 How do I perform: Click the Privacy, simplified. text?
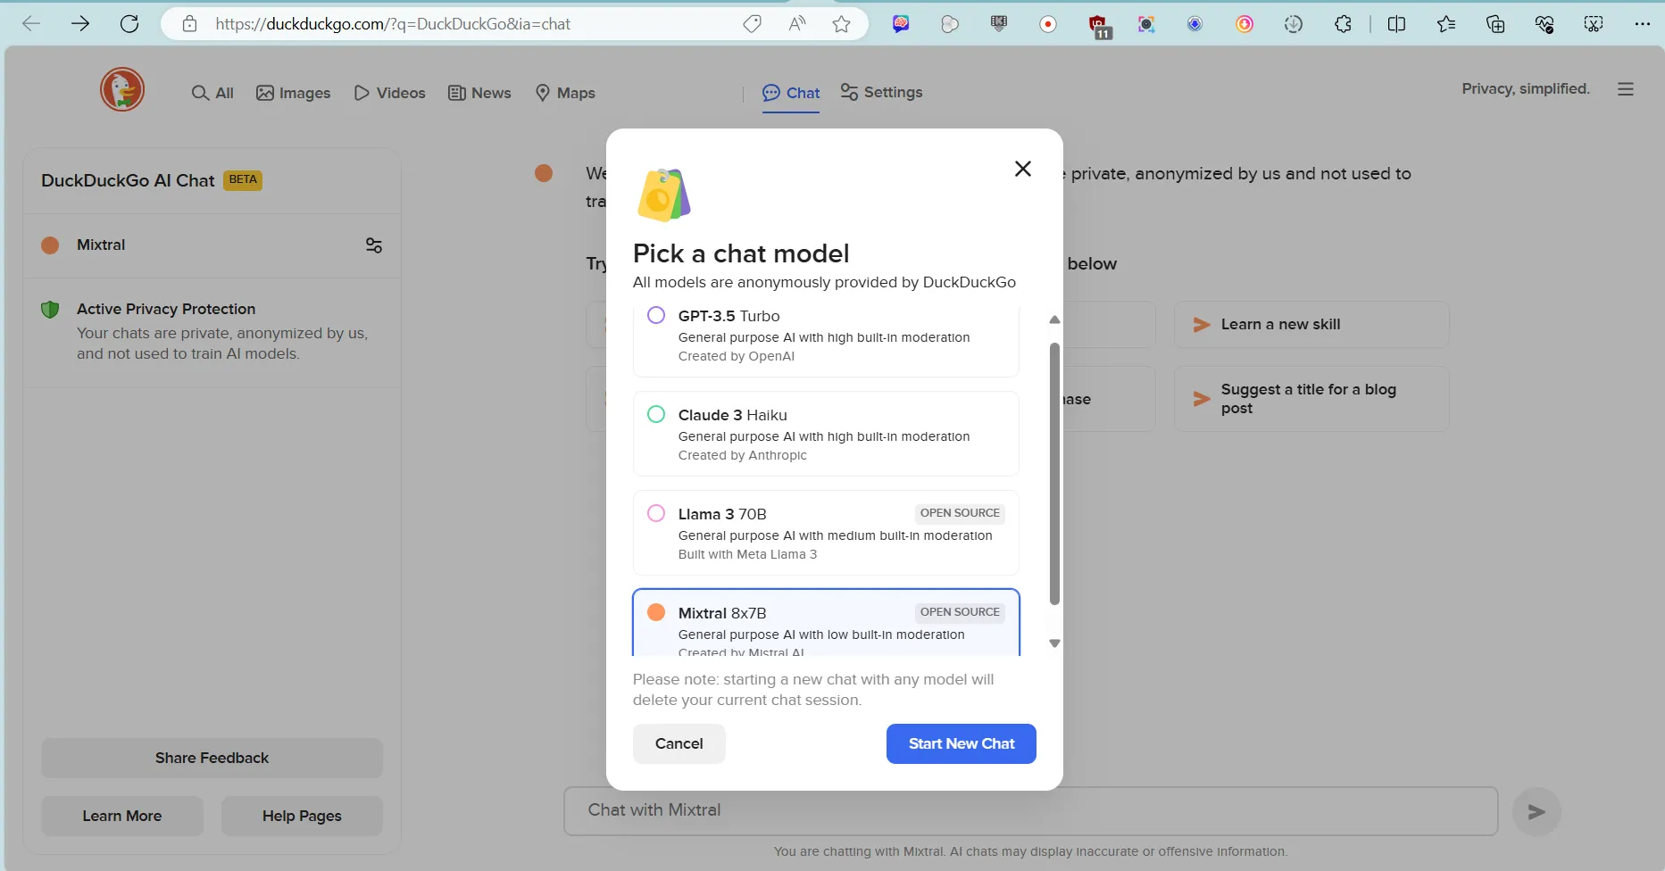click(x=1526, y=88)
